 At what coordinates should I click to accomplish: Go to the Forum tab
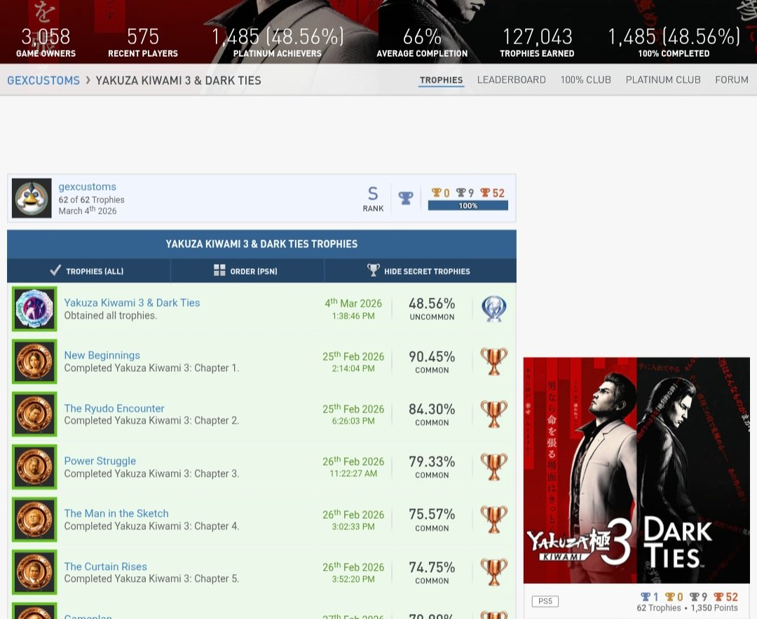731,80
